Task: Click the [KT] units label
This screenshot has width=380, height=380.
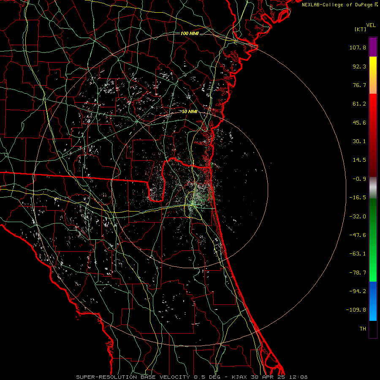Action: (x=361, y=29)
